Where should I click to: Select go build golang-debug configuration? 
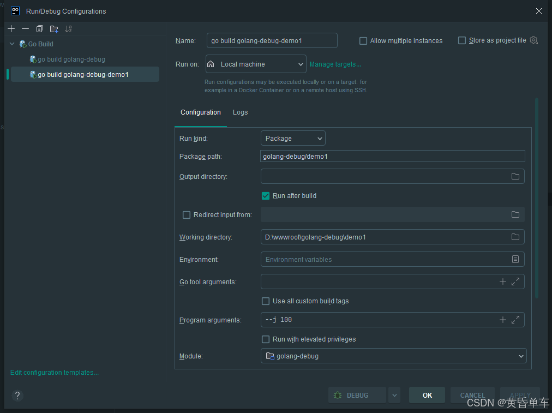click(71, 59)
